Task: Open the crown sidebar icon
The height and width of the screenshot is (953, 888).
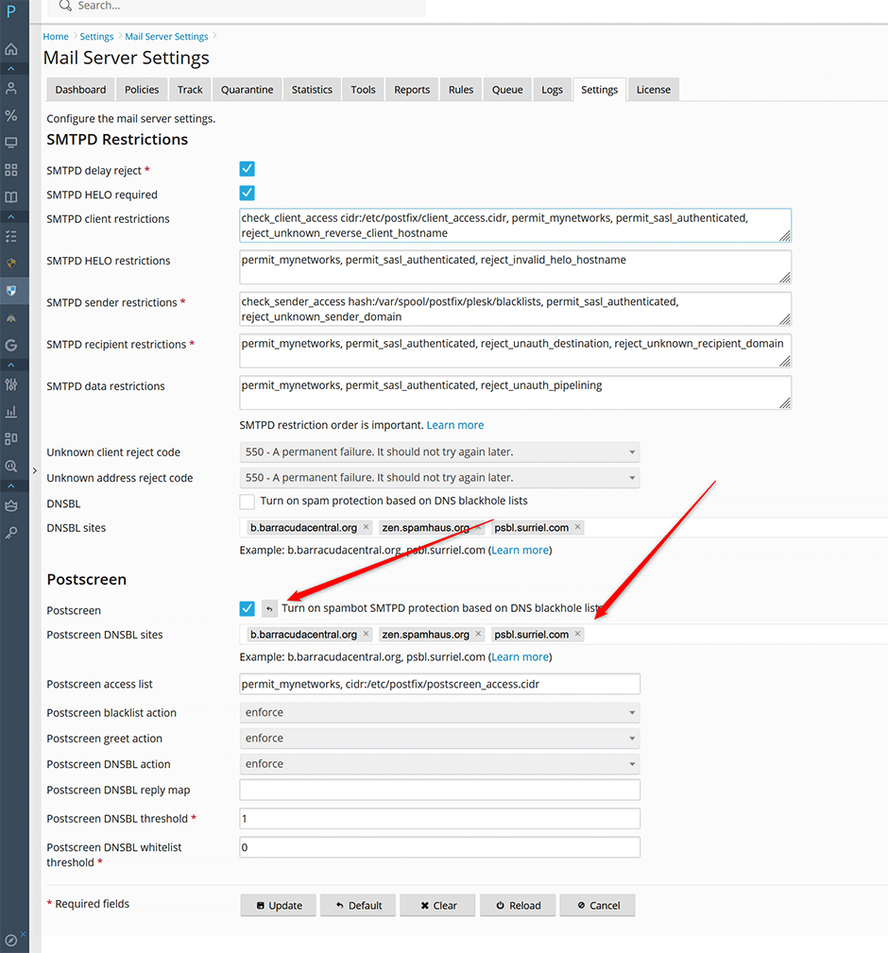Action: coord(11,505)
